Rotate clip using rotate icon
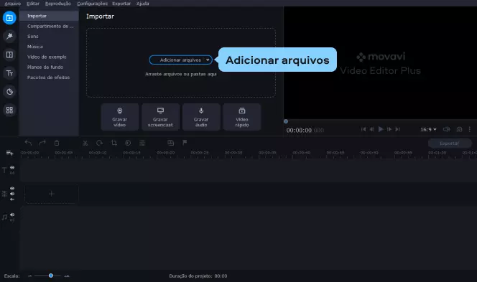477x282 pixels. (x=99, y=143)
